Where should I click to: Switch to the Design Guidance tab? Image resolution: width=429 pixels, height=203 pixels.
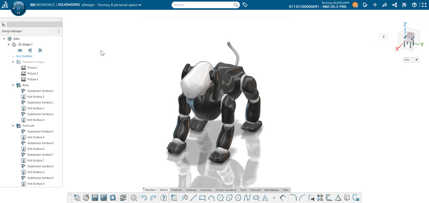(x=226, y=190)
